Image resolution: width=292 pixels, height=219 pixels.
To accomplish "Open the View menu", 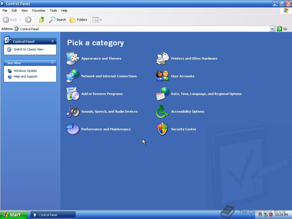I will [25, 11].
